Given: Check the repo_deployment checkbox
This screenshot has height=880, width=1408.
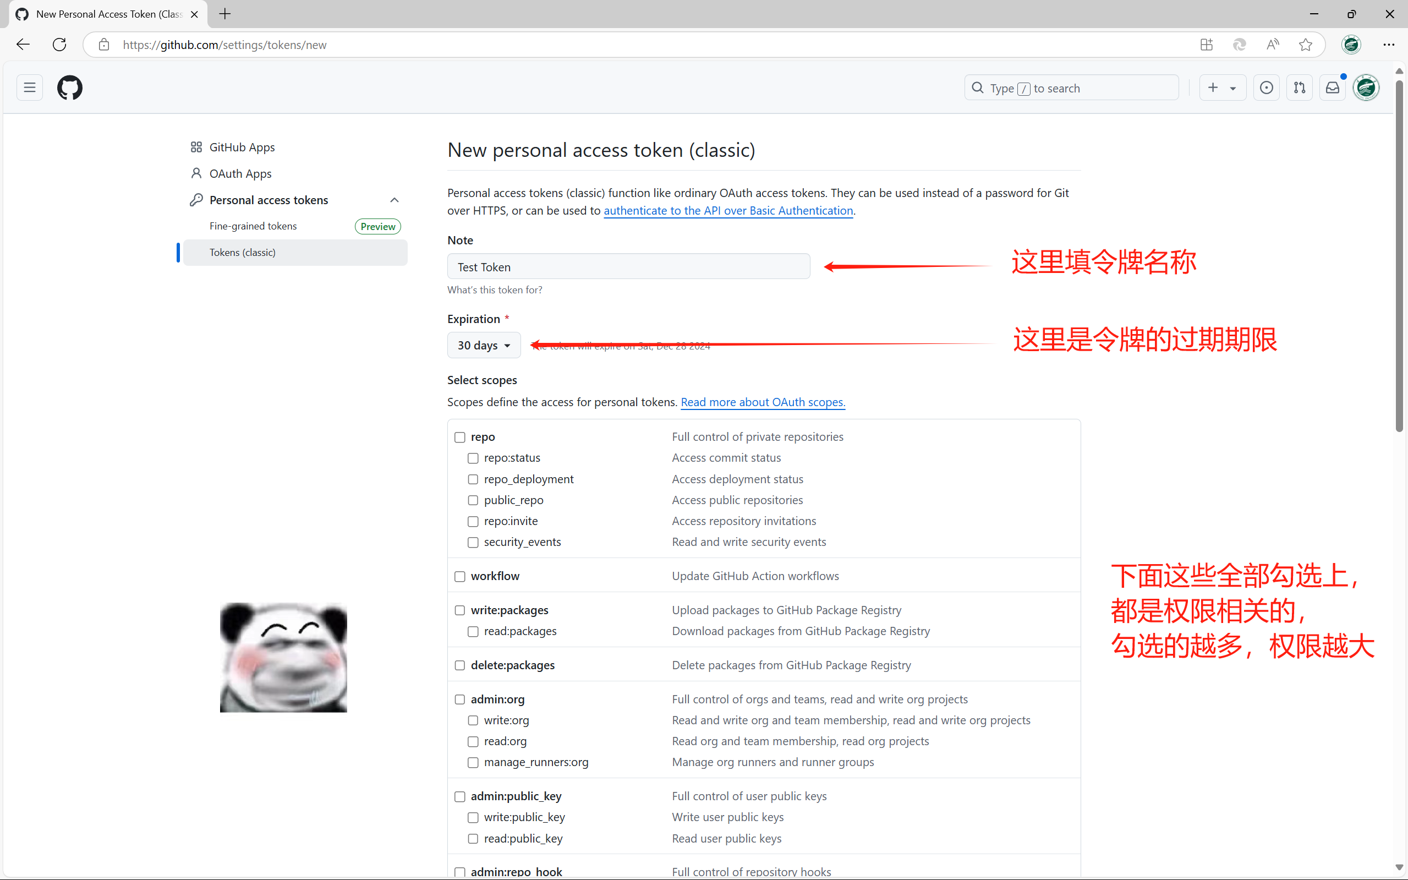Looking at the screenshot, I should click(473, 479).
